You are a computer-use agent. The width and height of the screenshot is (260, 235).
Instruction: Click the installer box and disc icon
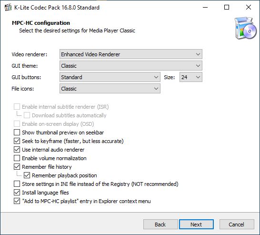point(246,28)
